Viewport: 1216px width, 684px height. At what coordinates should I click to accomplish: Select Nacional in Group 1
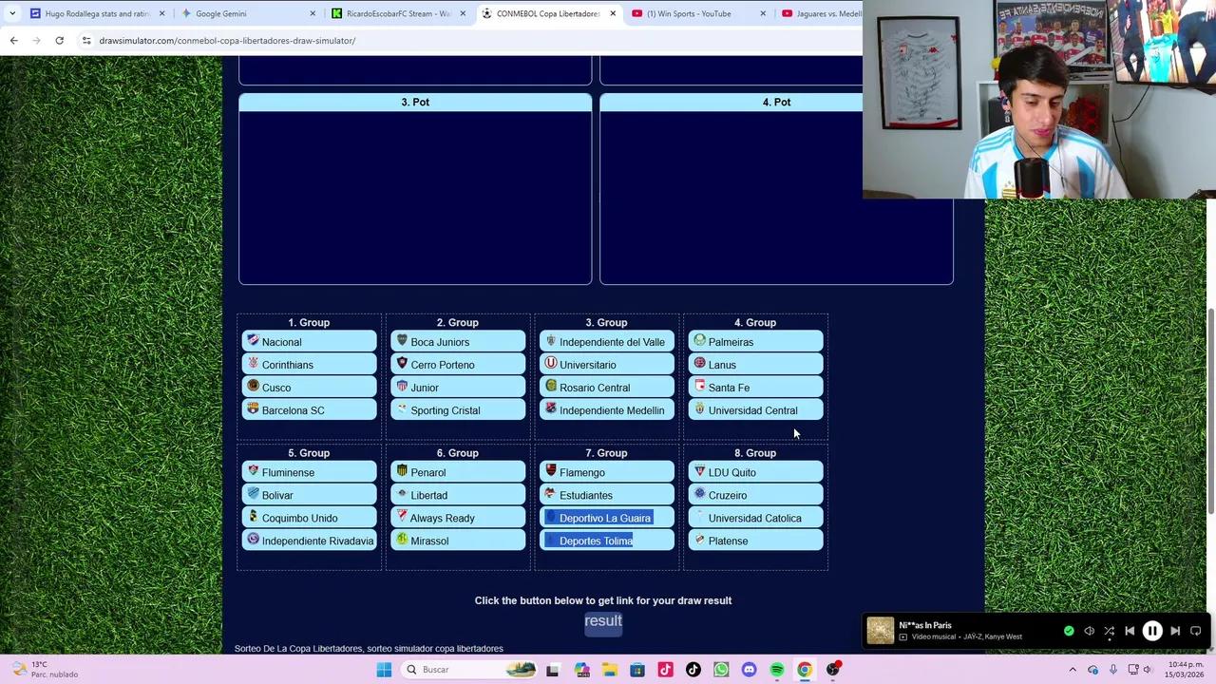tap(309, 342)
